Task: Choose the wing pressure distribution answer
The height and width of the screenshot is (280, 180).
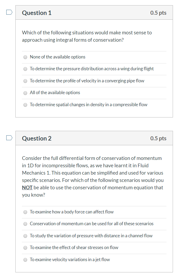Action: coord(25,69)
